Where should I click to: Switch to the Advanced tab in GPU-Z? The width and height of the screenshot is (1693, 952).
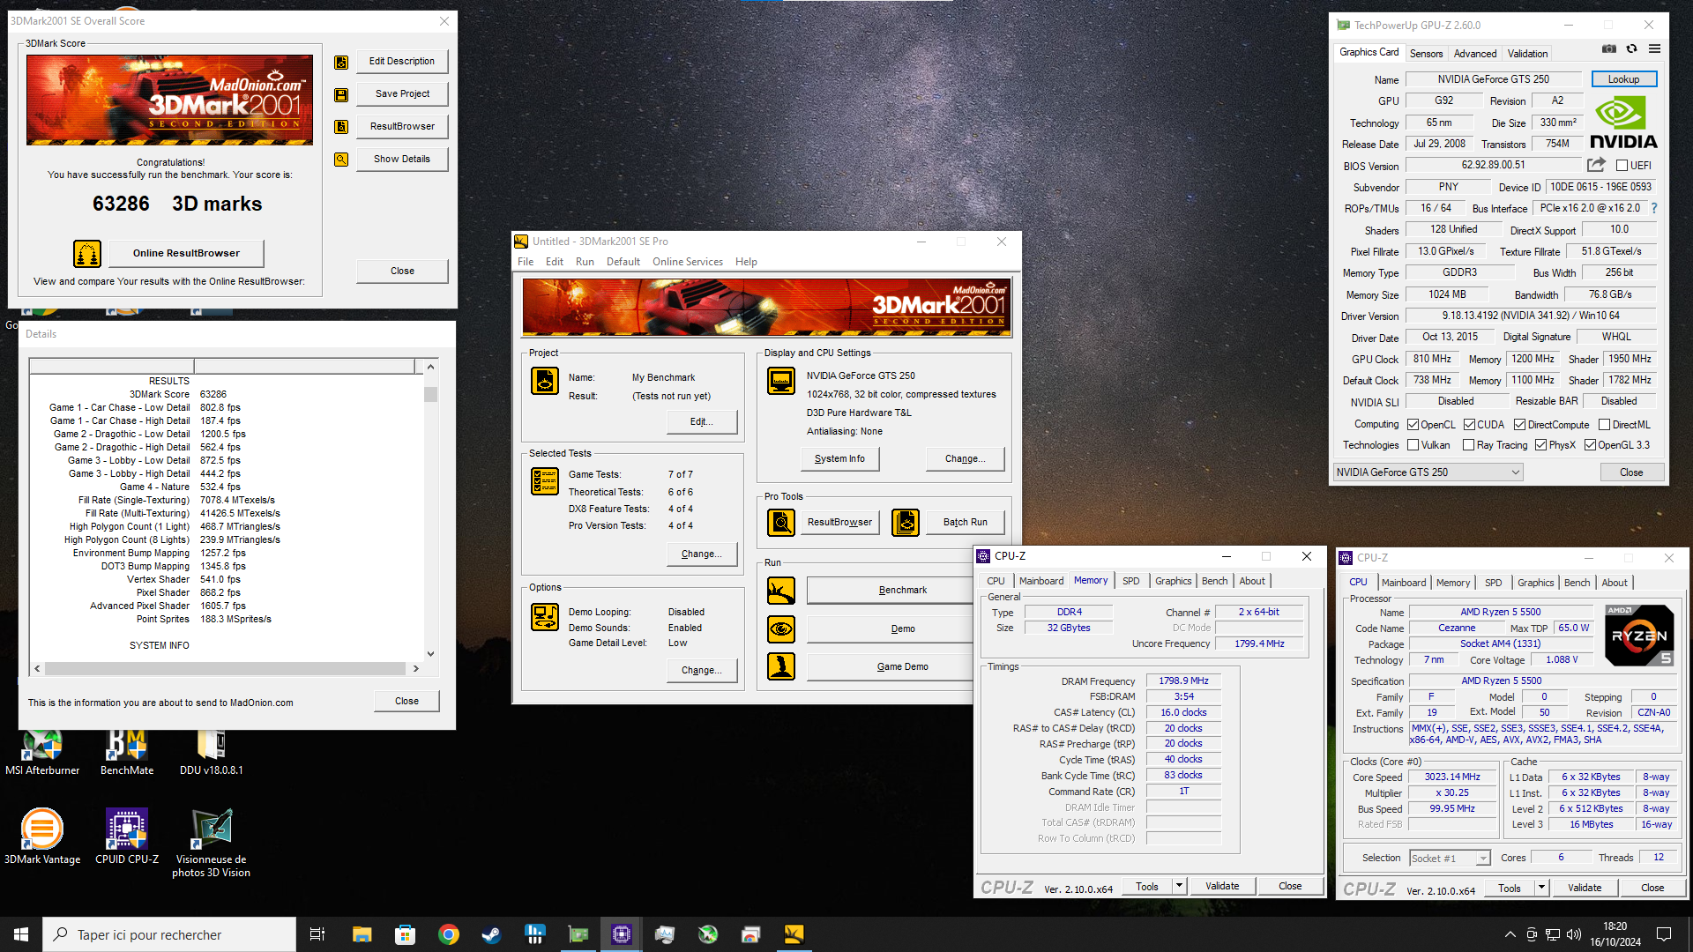[1474, 54]
